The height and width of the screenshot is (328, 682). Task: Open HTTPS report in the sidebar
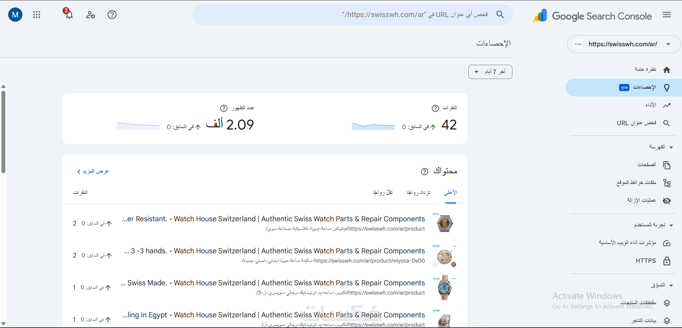click(646, 261)
